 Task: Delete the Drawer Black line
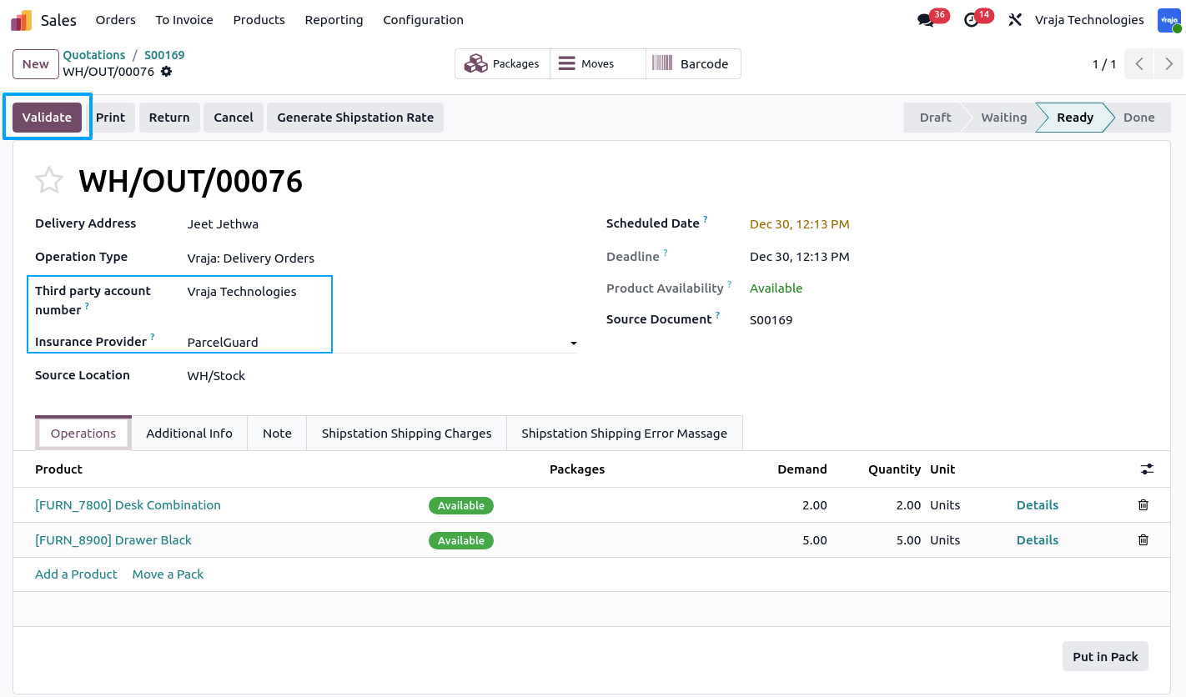click(x=1143, y=540)
